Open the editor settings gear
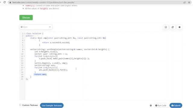Image resolution: width=193 pixels, height=108 pixels. pyautogui.click(x=179, y=27)
